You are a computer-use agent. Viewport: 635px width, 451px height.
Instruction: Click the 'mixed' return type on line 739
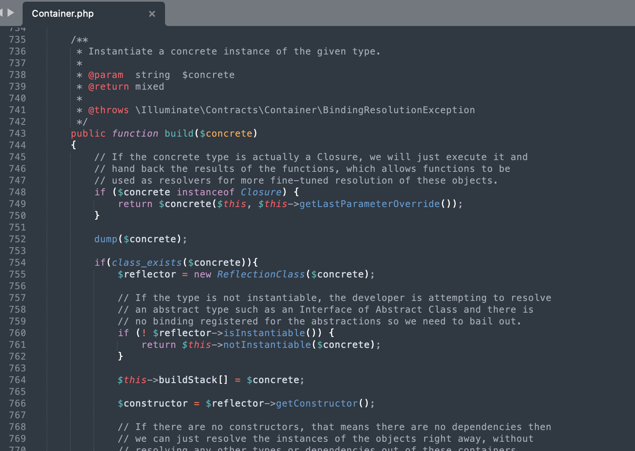(x=150, y=87)
